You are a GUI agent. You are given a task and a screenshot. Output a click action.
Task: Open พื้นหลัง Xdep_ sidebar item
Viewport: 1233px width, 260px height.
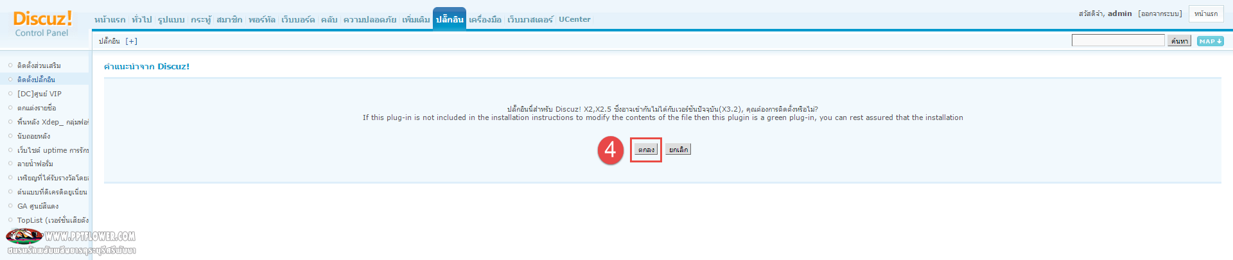53,122
